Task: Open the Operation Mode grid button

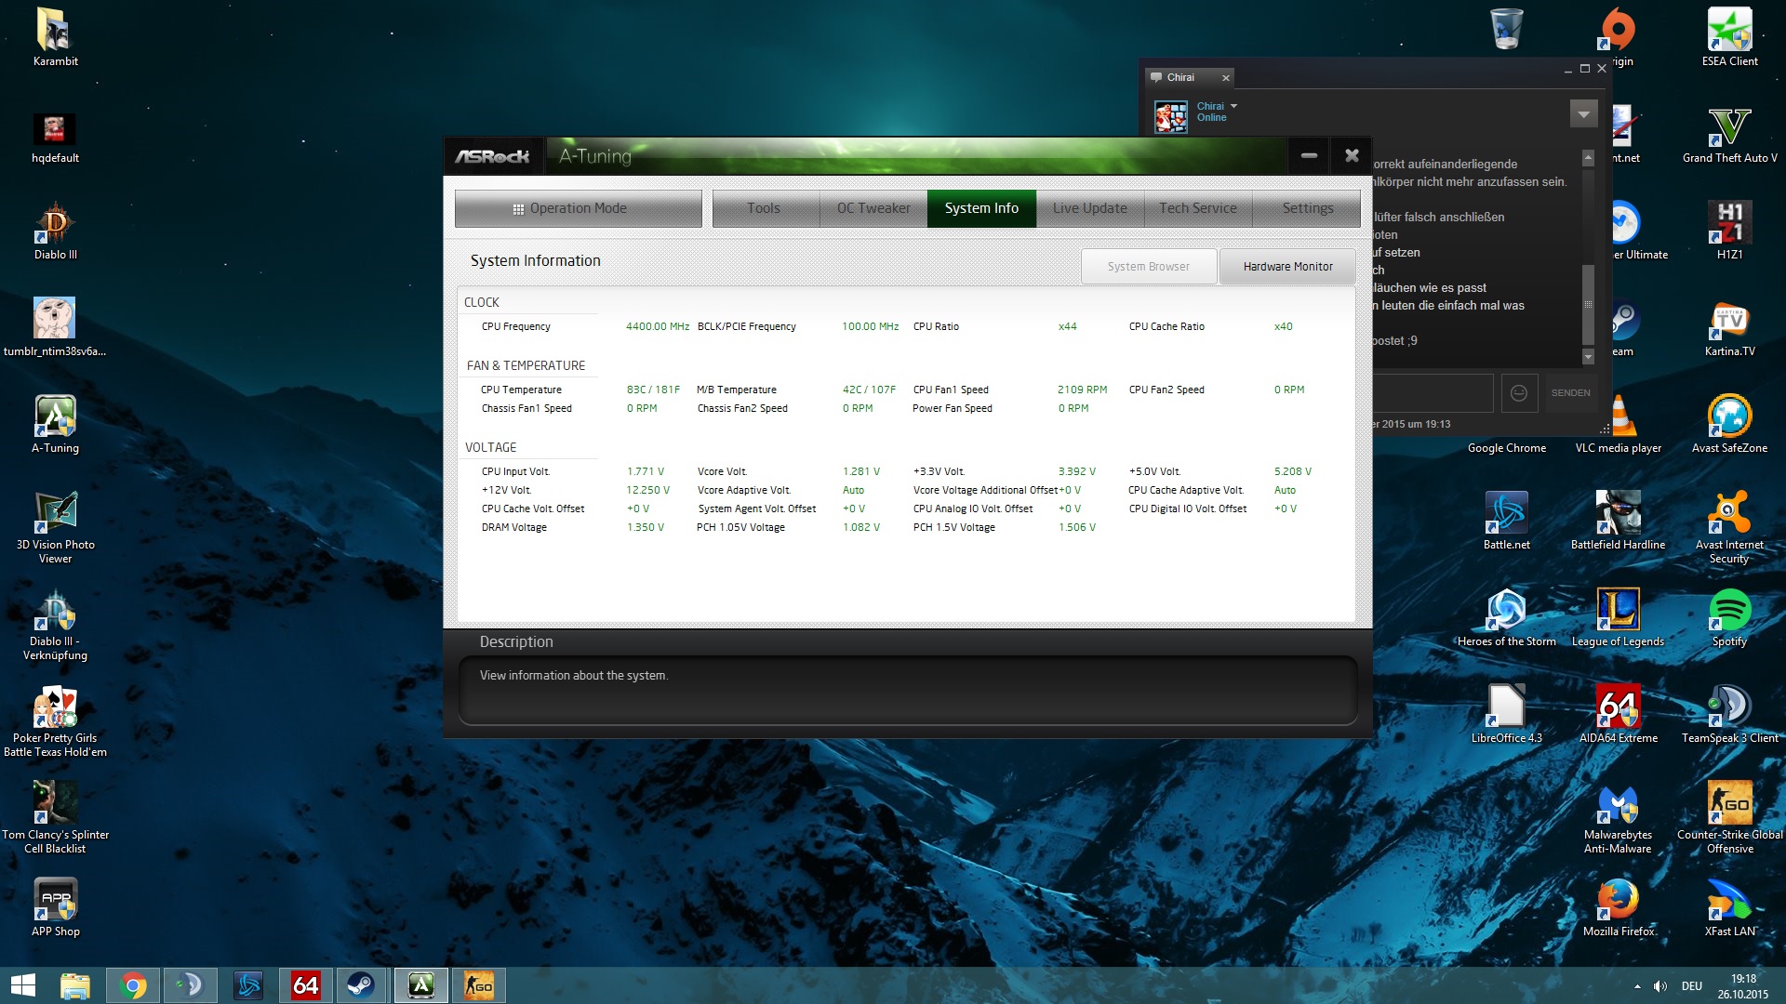Action: click(x=578, y=208)
